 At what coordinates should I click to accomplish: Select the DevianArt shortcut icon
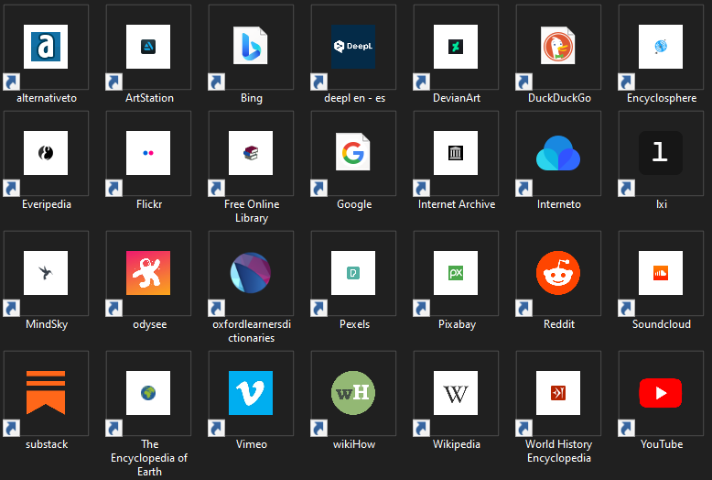(x=456, y=47)
